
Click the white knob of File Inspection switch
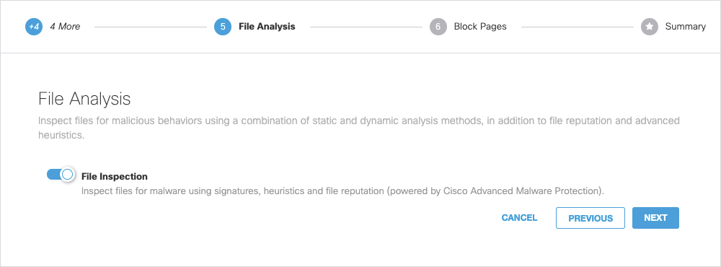68,175
